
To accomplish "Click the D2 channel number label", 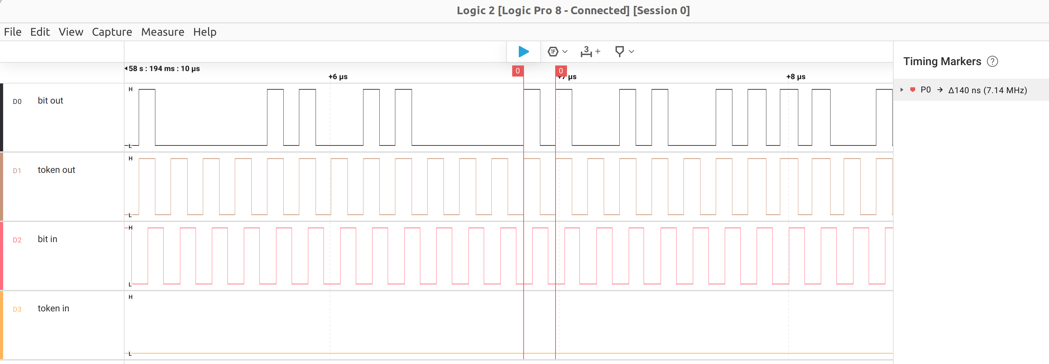I will pyautogui.click(x=17, y=240).
